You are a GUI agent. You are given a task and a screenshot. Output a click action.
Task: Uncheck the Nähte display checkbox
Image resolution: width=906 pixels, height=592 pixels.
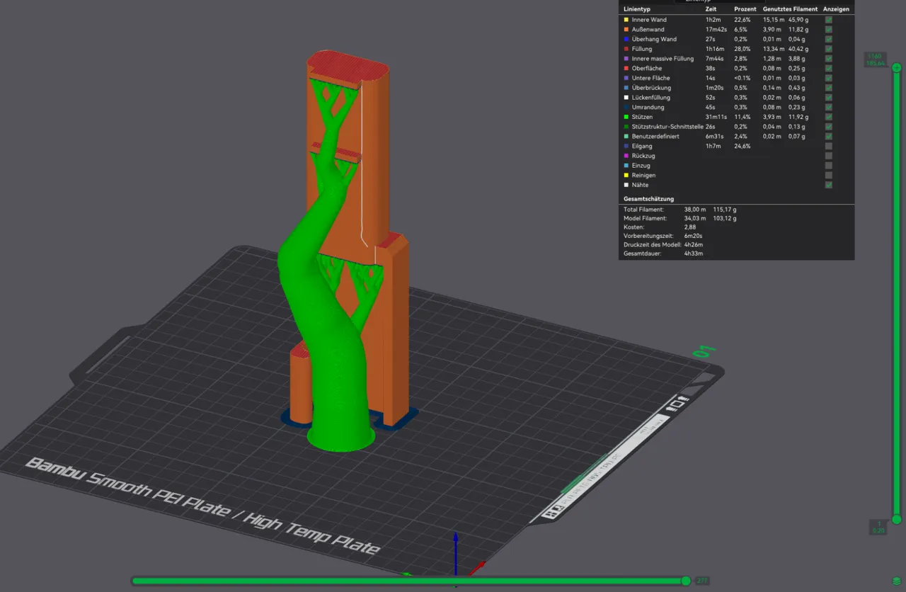[x=828, y=185]
